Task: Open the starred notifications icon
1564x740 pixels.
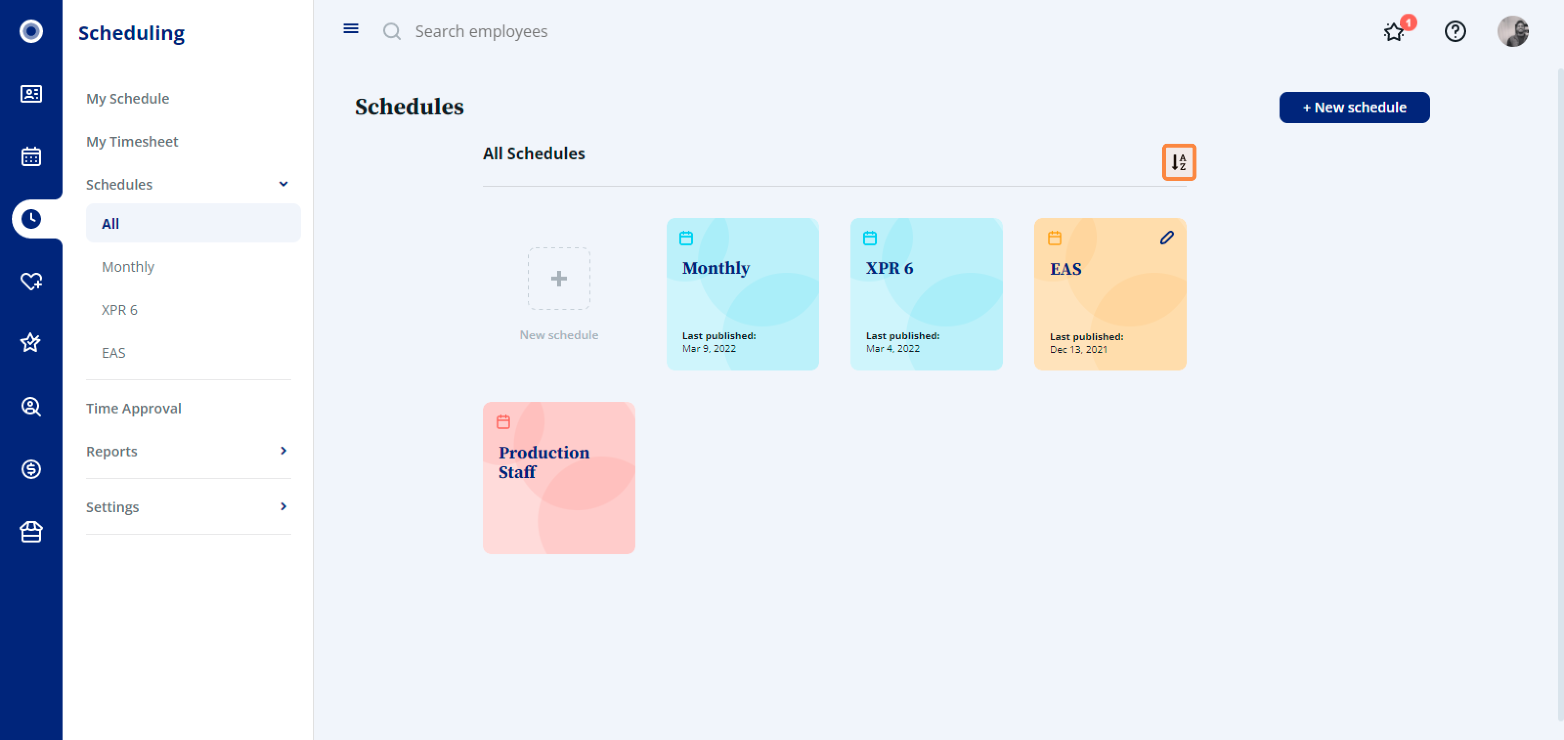Action: click(x=1394, y=32)
